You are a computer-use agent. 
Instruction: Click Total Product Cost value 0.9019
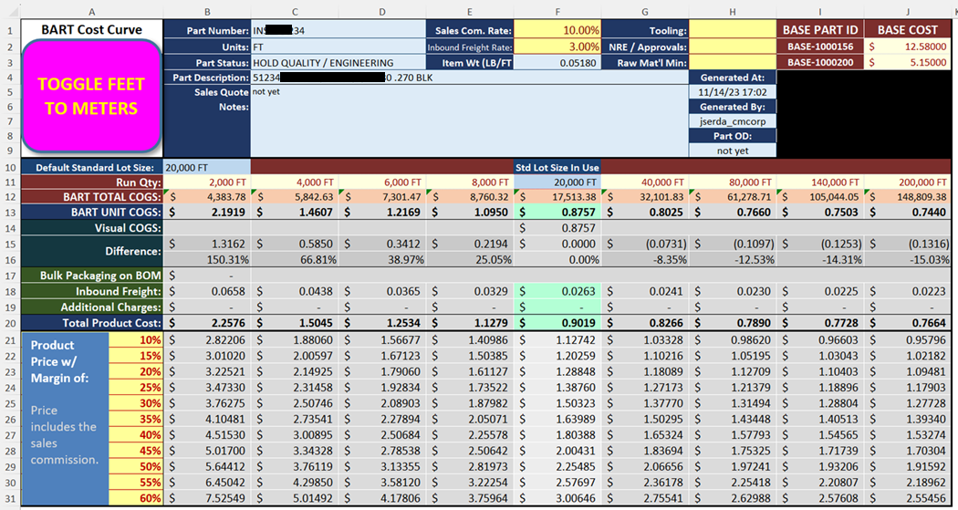coord(557,322)
